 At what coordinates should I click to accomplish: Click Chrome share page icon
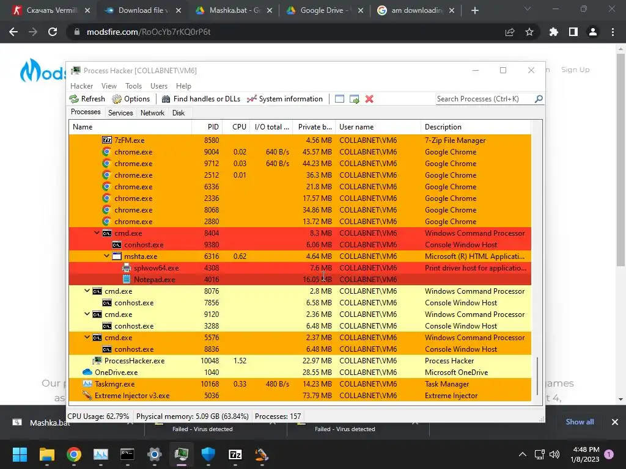click(x=510, y=32)
